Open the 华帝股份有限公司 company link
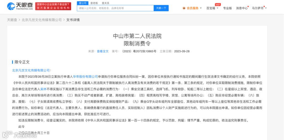Screen dimensions: 284x140 click(85, 76)
